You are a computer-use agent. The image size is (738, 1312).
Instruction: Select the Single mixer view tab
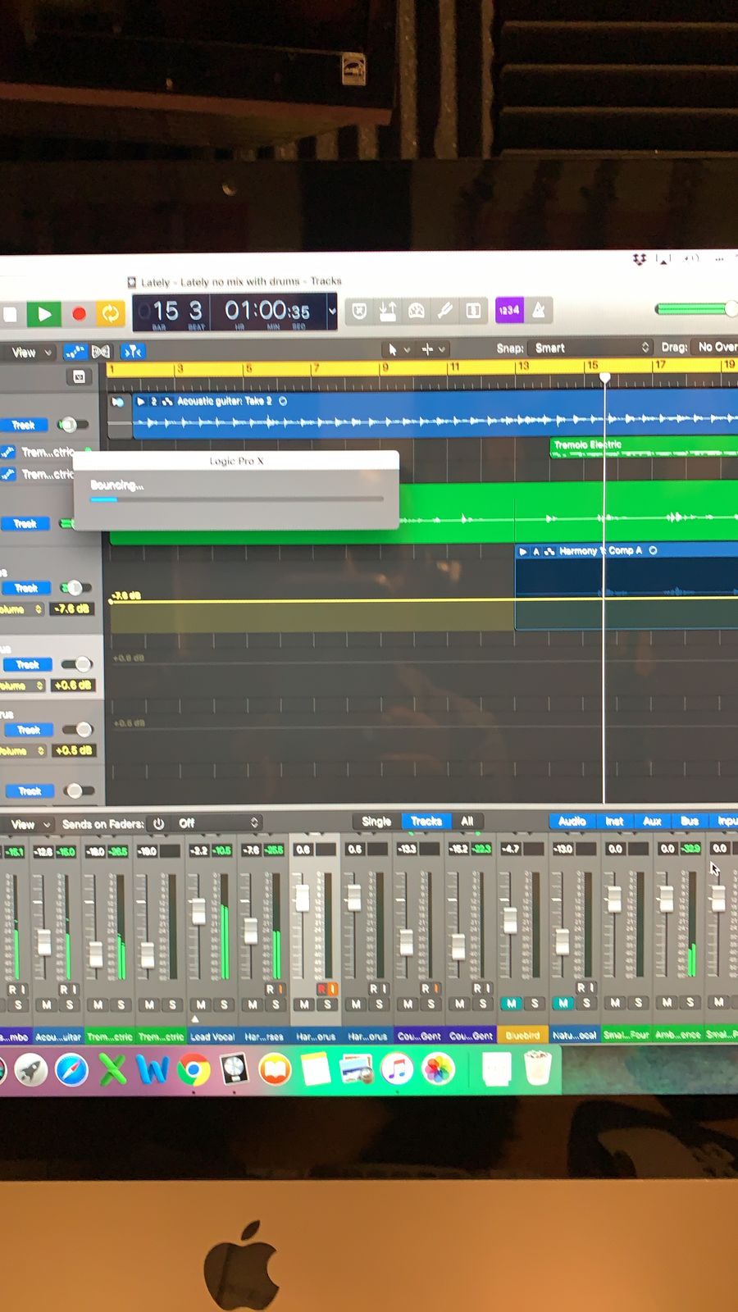tap(376, 821)
